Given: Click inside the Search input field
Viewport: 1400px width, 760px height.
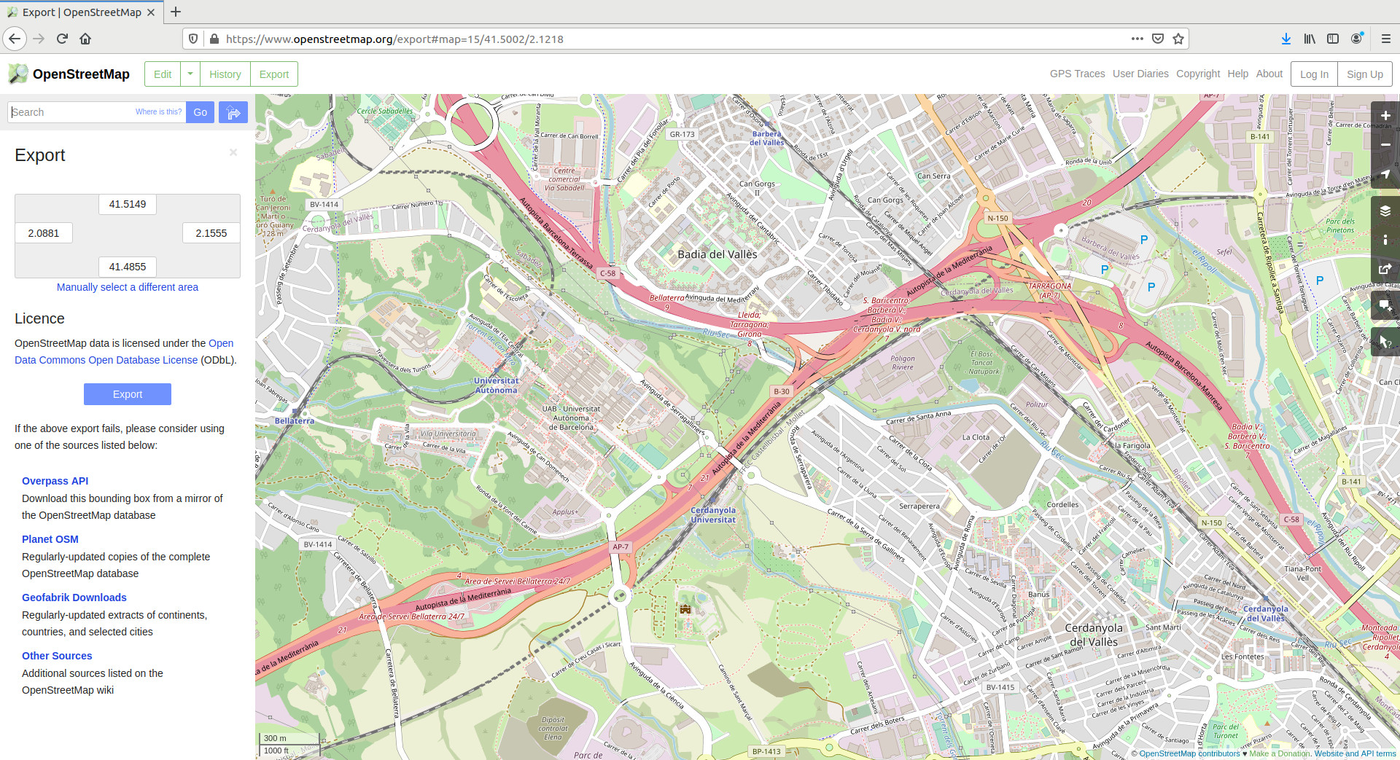Looking at the screenshot, I should click(69, 111).
